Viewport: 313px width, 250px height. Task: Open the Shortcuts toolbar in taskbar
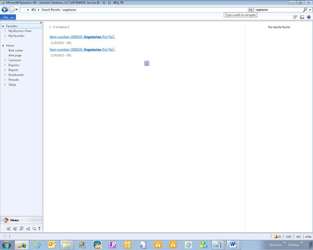275,245
